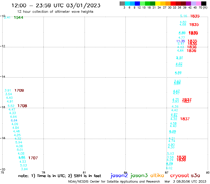Click the 81 longitude axis label
This screenshot has height=184, width=210.
84,172
